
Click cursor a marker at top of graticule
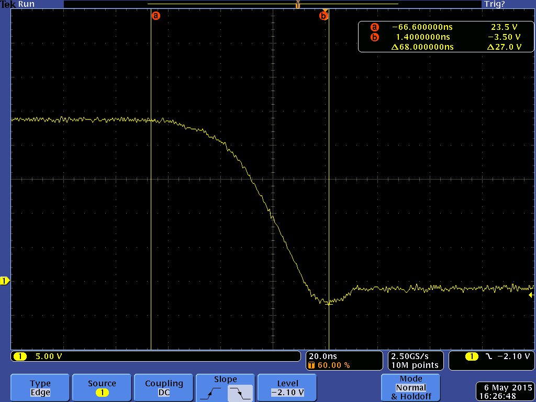[x=156, y=16]
